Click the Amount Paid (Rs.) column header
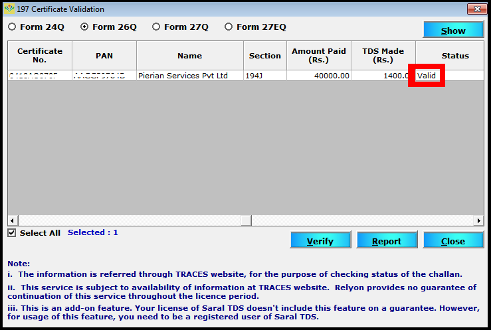Viewport: 491px width, 330px height. 319,55
